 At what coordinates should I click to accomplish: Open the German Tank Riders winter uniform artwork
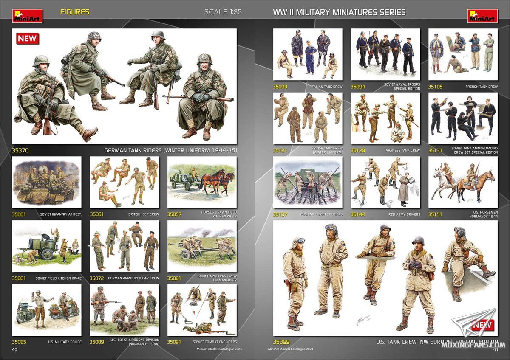(x=125, y=87)
